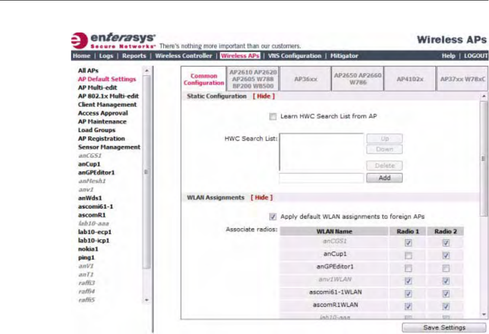Viewport: 489px width, 334px height.
Task: Toggle Radio 1 for ascomi61-1WLAN
Action: (408, 294)
